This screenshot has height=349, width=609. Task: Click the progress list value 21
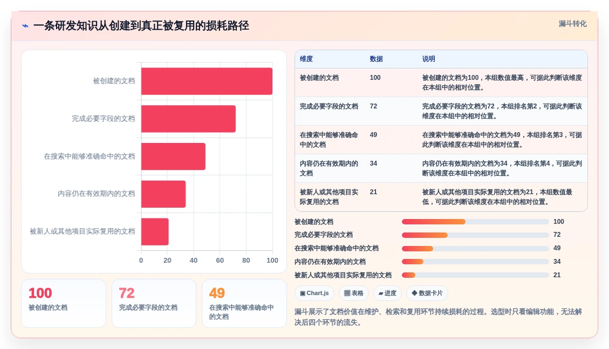coord(557,275)
